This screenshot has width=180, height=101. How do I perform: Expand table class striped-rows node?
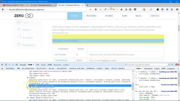coord(28,88)
